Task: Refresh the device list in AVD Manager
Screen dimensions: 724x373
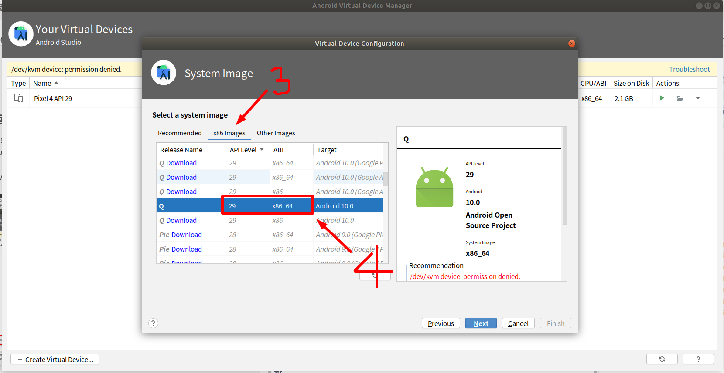Action: click(x=662, y=359)
